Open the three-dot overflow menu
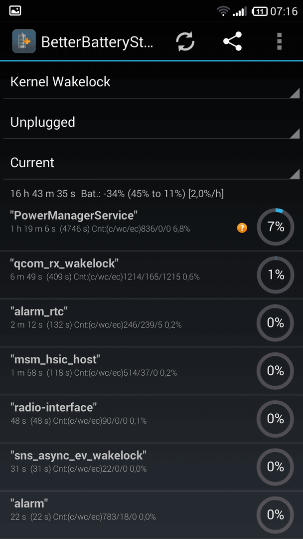Screen dimensions: 303x539 pos(279,41)
